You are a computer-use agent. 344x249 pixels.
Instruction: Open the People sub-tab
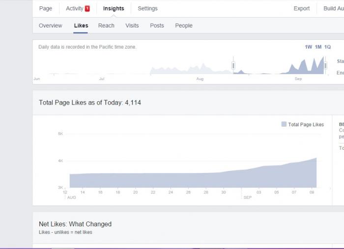point(184,26)
